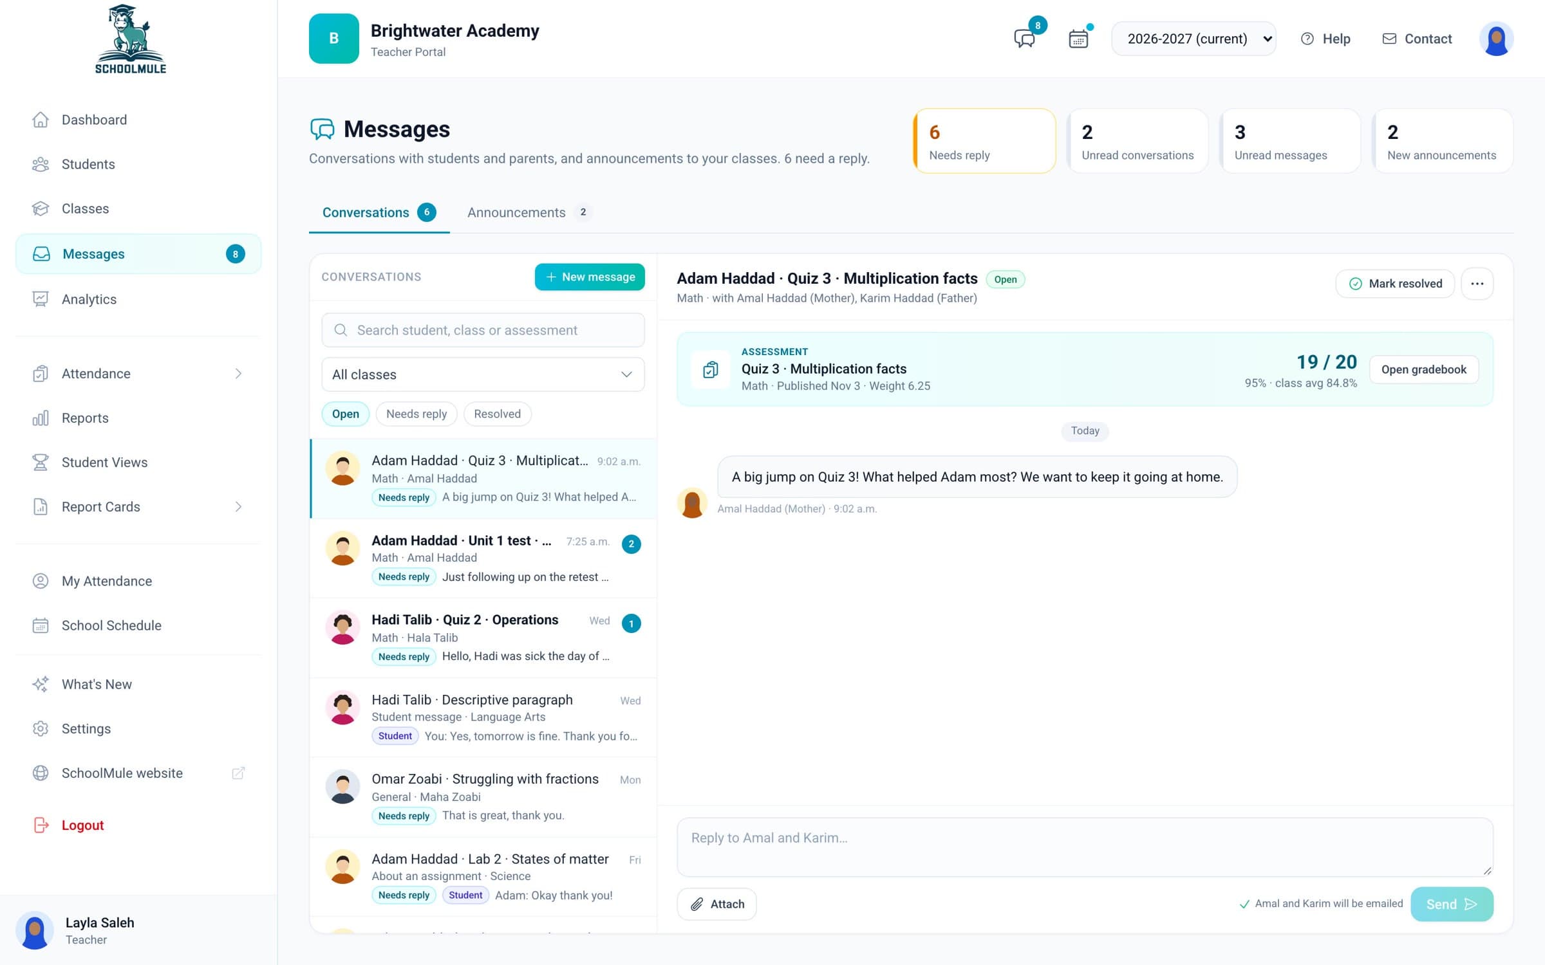This screenshot has width=1545, height=965.
Task: Click the Student Views trophy icon
Action: point(41,463)
